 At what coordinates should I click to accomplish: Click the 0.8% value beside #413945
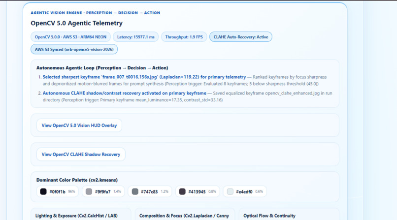point(212,191)
